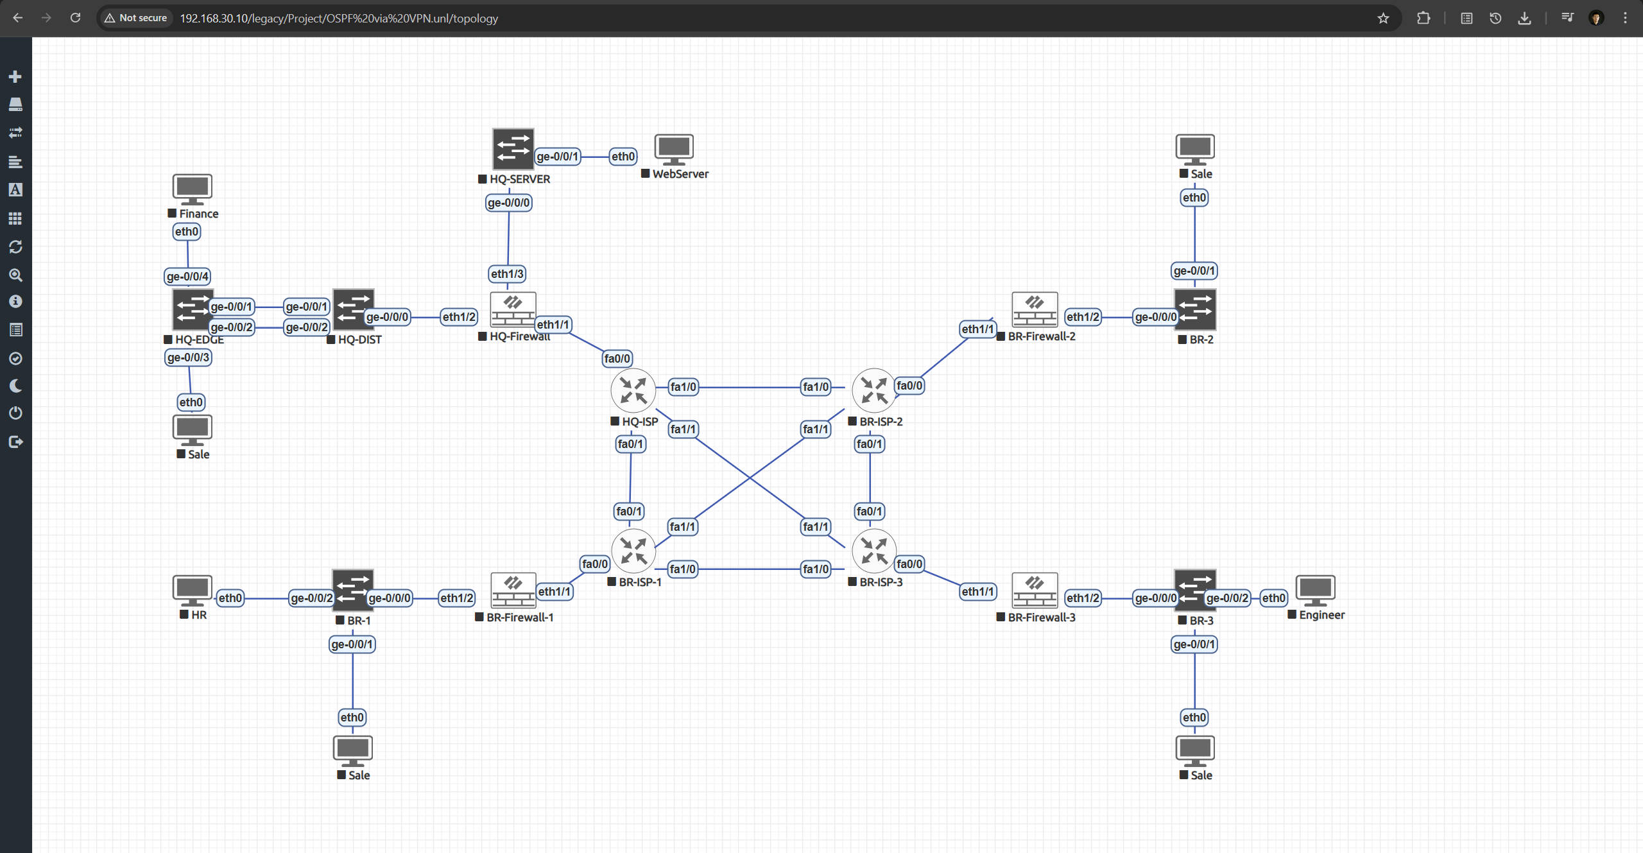Image resolution: width=1643 pixels, height=853 pixels.
Task: Open the lab details list icon
Action: (15, 330)
